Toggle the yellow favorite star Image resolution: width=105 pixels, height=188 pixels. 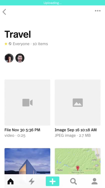point(6,44)
